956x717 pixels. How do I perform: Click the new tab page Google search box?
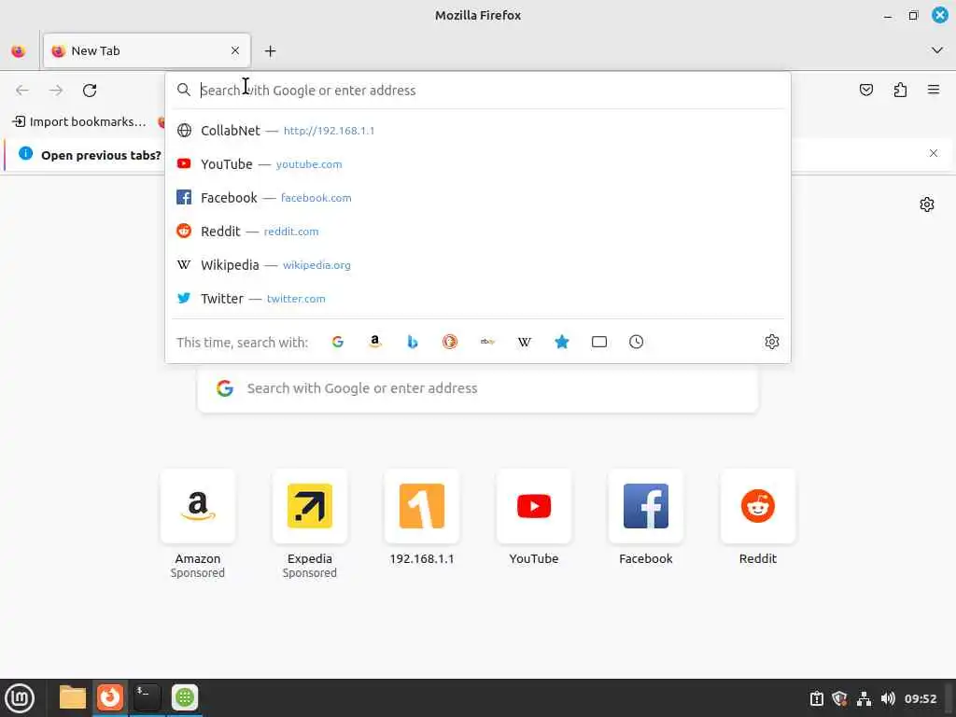click(478, 388)
